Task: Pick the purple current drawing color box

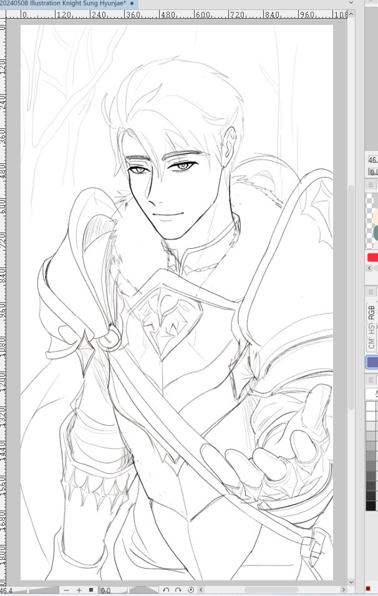Action: point(372,362)
